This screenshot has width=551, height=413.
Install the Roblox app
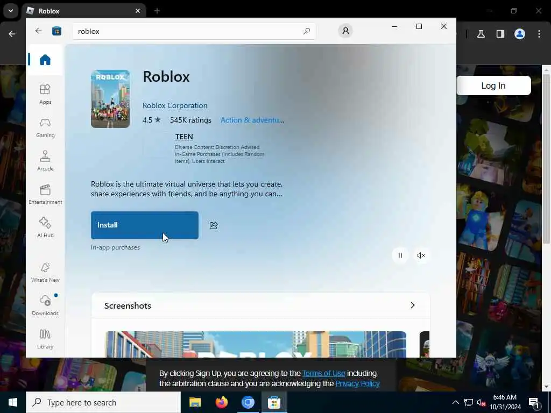point(144,225)
